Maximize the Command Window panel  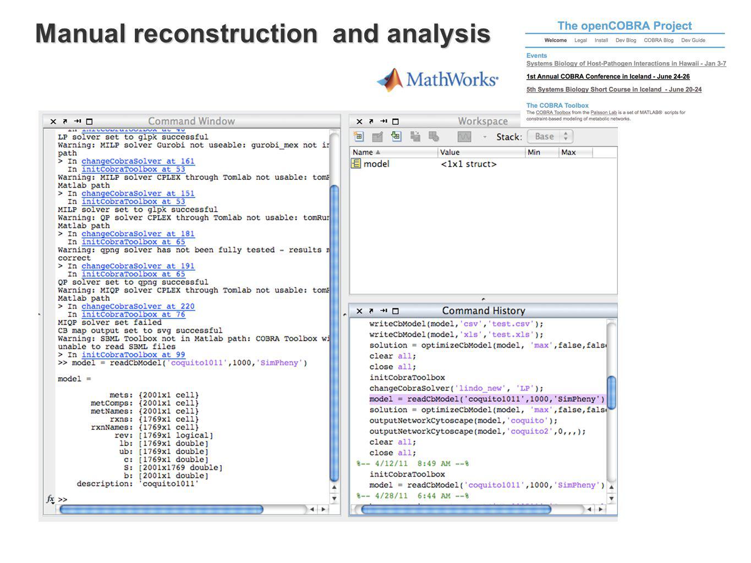click(90, 122)
